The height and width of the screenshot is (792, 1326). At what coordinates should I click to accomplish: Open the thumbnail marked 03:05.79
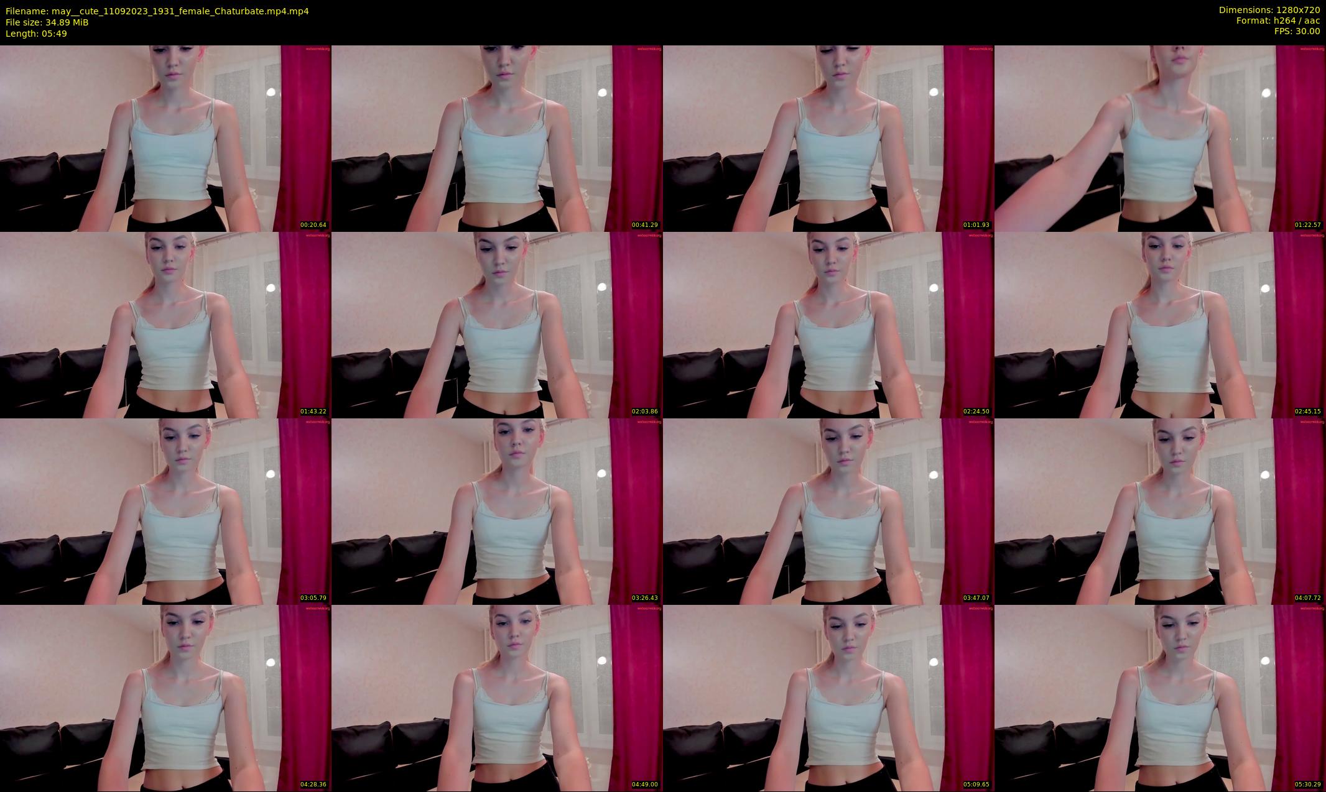[165, 511]
